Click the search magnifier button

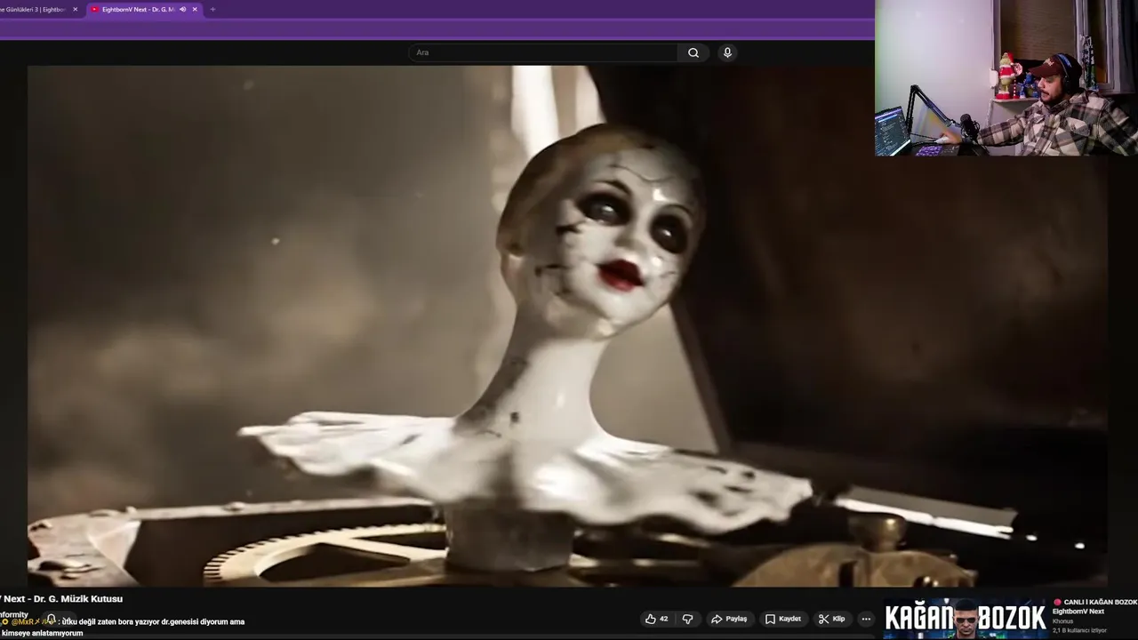click(x=693, y=52)
